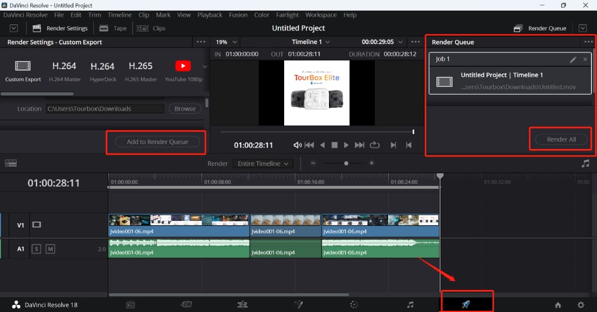Screen dimensions: 597x312
Task: Toggle the Render Queue panel button
Action: 540,29
